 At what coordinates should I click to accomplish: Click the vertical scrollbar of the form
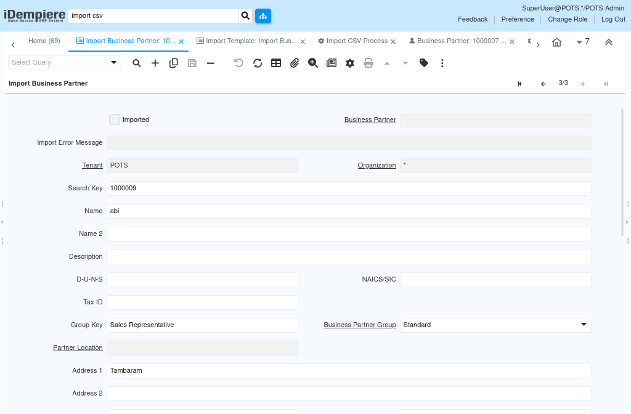point(622,172)
